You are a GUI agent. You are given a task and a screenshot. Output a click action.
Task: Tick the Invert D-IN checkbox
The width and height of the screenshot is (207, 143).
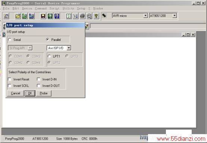39,79
